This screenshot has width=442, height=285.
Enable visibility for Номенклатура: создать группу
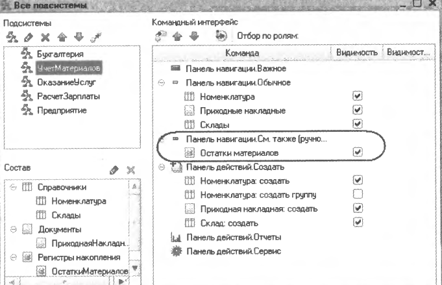tap(358, 194)
